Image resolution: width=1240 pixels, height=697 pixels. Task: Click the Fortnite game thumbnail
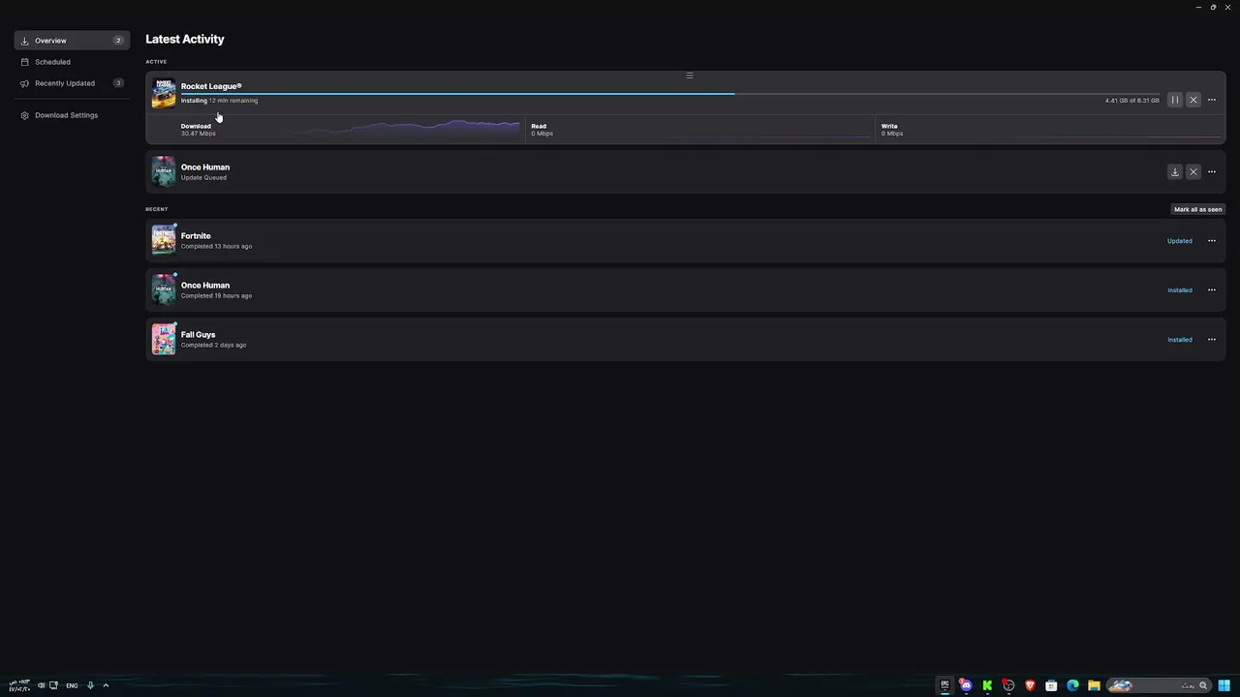tap(164, 240)
